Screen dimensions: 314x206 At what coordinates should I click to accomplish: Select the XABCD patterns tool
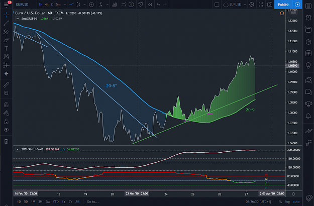[x=6, y=57]
